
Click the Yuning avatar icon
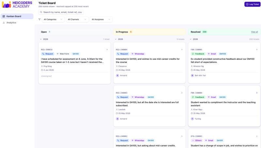[x=192, y=119]
